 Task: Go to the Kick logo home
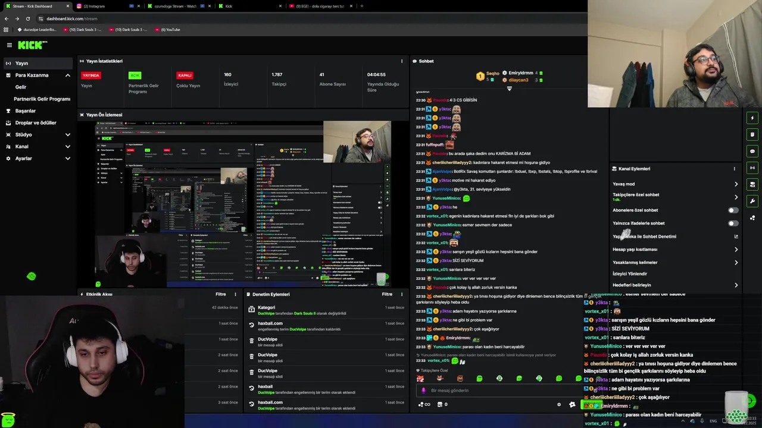pyautogui.click(x=32, y=45)
